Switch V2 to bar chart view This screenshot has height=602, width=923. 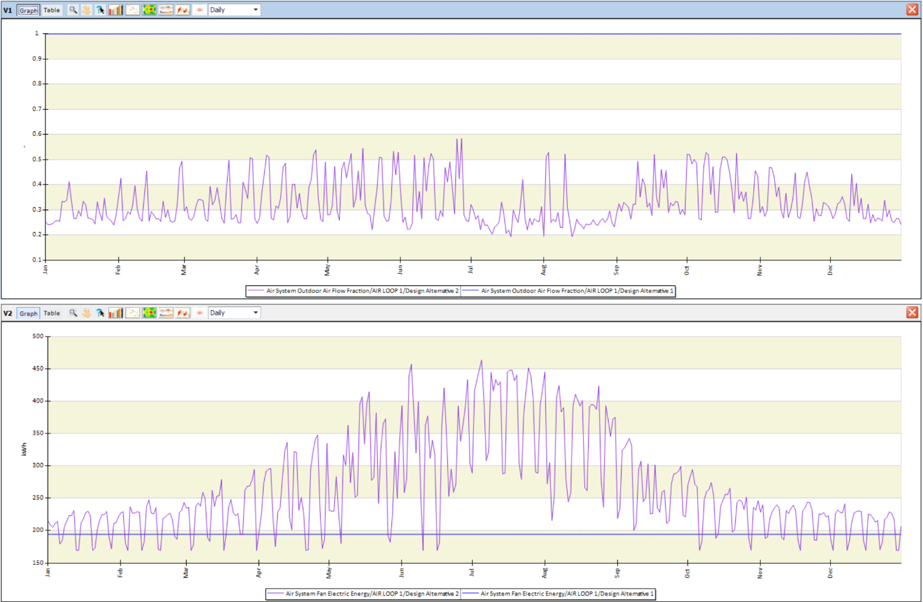[x=115, y=313]
